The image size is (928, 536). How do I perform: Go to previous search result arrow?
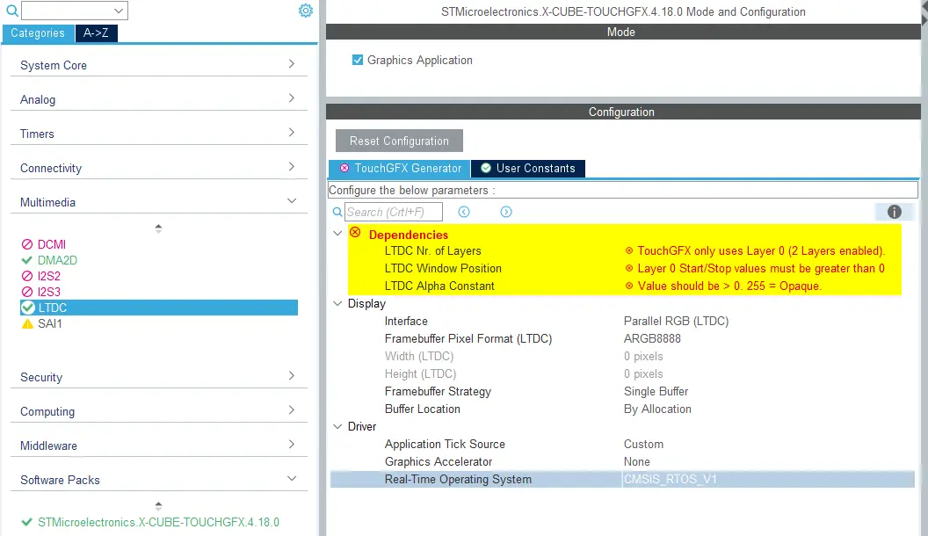[x=464, y=212]
